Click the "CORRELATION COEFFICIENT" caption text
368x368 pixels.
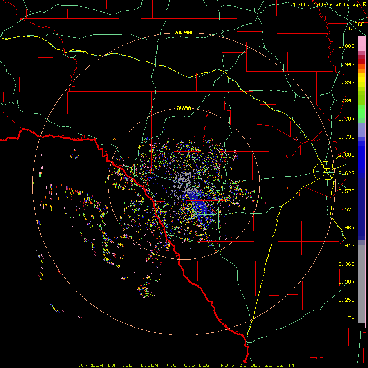click(x=119, y=365)
